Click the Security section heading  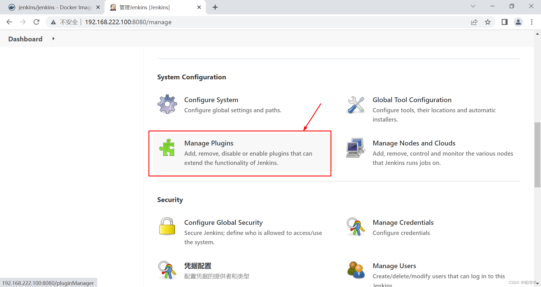[x=170, y=200]
